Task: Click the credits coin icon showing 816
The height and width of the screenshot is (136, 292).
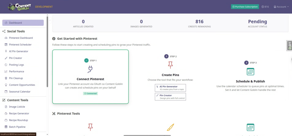Action: coord(263,7)
